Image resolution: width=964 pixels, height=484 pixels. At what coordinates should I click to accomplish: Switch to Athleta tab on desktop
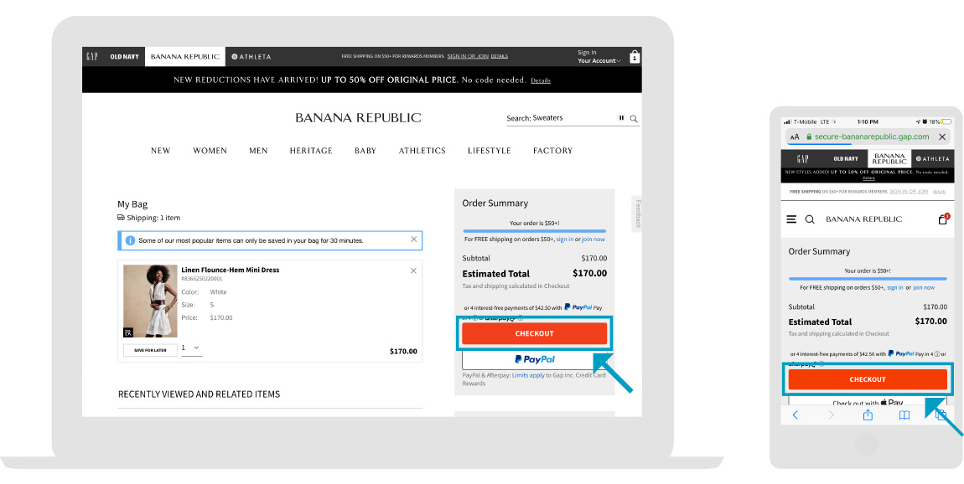[251, 56]
